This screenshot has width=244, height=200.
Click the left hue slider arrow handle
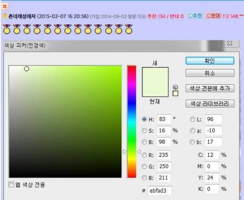tap(124, 152)
